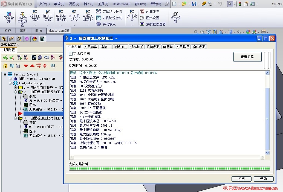Viewport: 283px width, 192px height.
Task: Open 系统设置 system settings icon
Action: [x=175, y=18]
